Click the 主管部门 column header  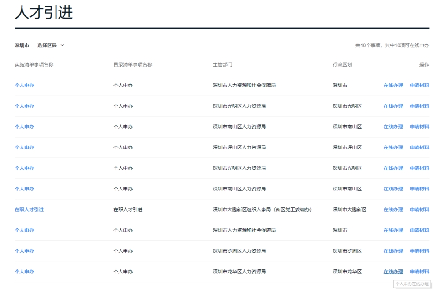pyautogui.click(x=222, y=65)
